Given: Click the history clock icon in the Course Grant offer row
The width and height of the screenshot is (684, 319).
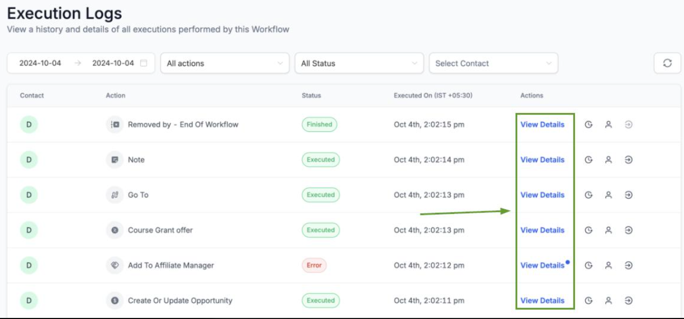Looking at the screenshot, I should click(x=588, y=230).
